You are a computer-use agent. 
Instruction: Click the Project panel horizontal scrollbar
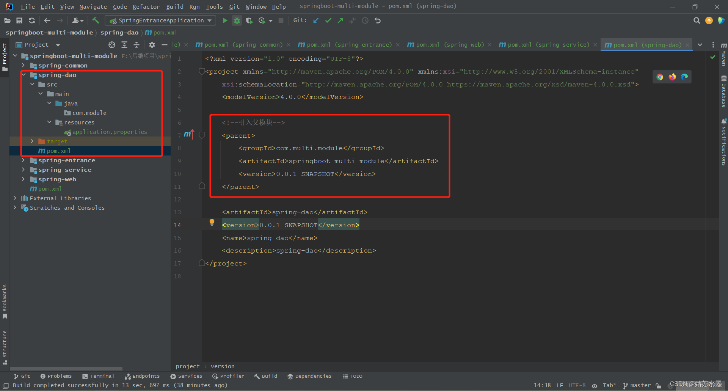(x=66, y=368)
